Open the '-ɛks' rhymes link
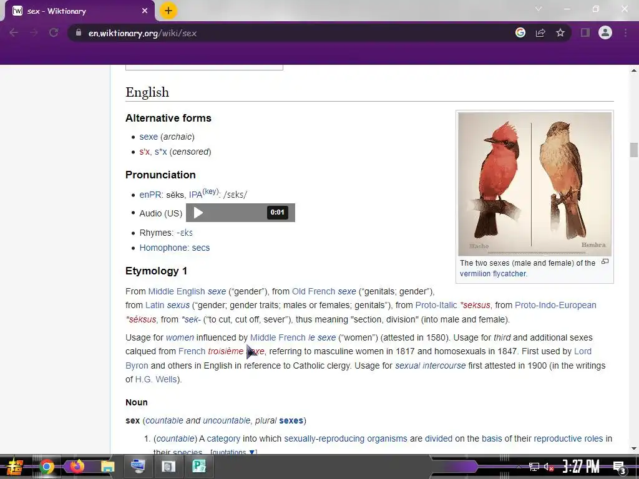639x479 pixels. pos(185,233)
